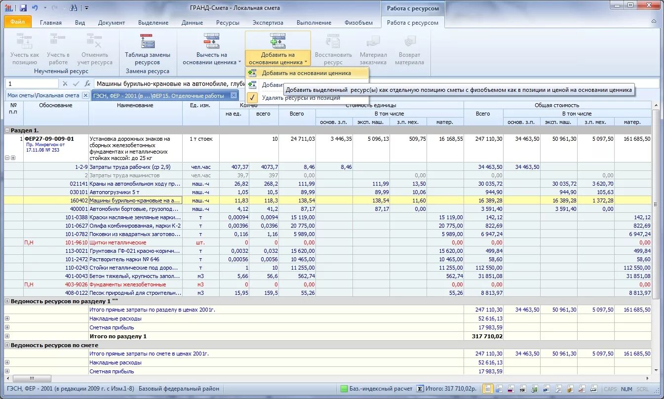Image resolution: width=664 pixels, height=399 pixels.
Task: Select resource row Фундаменты железобетонные
Action: coord(328,284)
